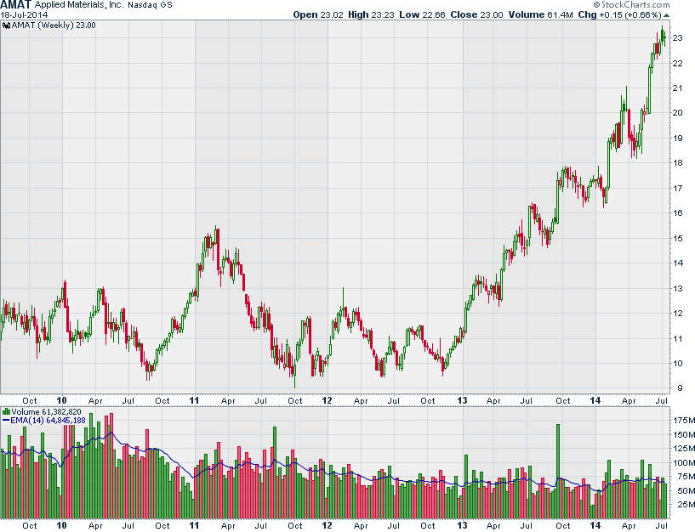
Task: Click the 18-Jul-2014 date label
Action: point(24,14)
